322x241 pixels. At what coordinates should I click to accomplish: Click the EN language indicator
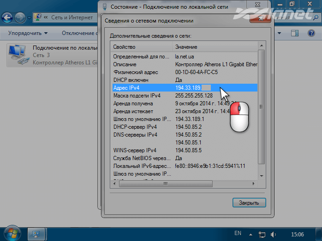[238, 234]
